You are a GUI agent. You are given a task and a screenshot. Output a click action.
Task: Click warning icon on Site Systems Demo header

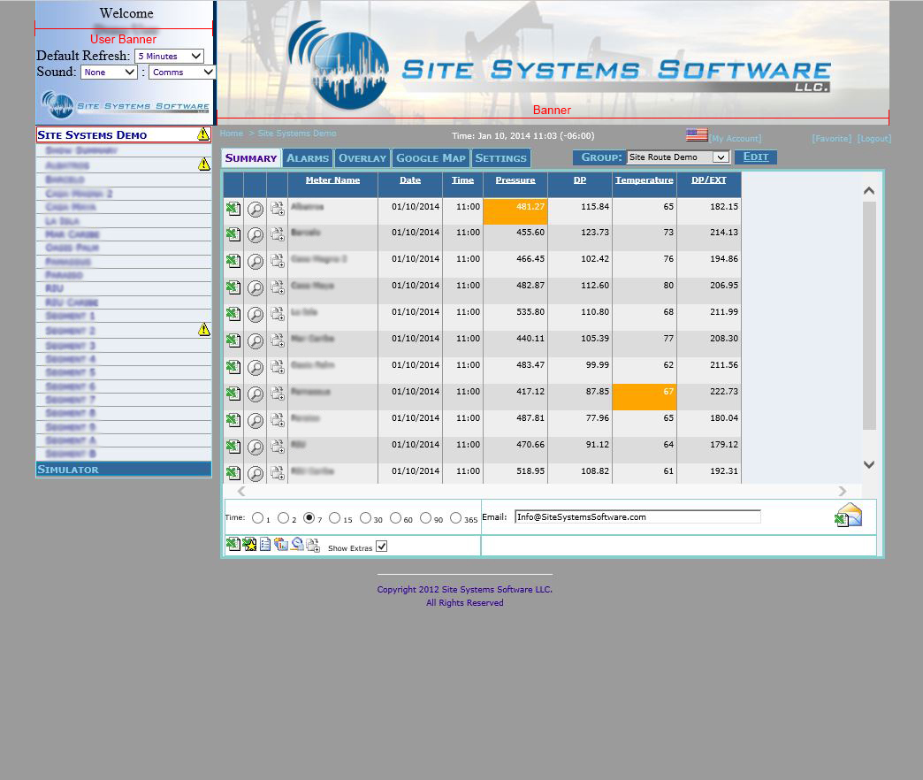(203, 134)
